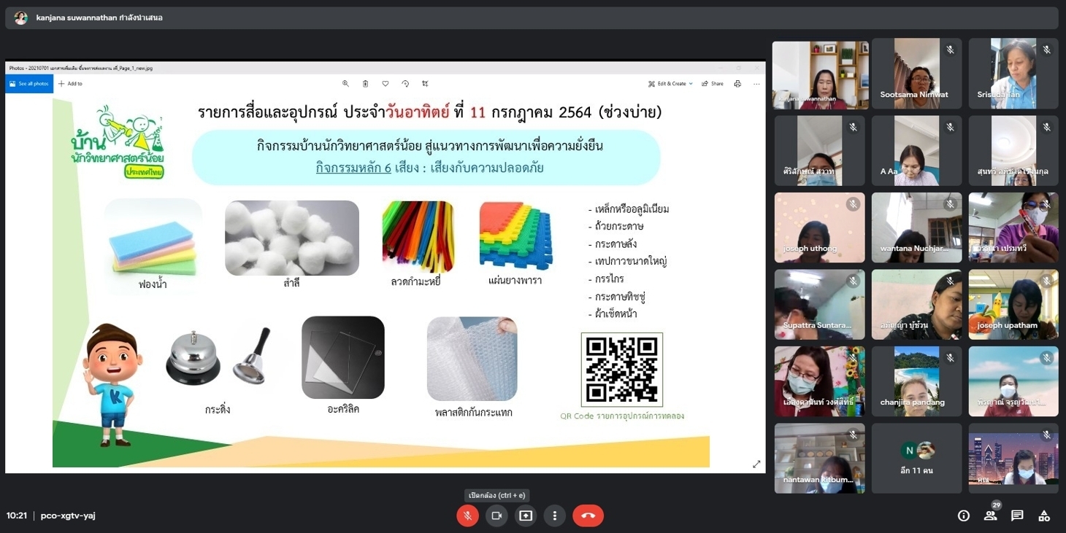
Task: Expand Edit & Create dropdown
Action: [x=671, y=84]
